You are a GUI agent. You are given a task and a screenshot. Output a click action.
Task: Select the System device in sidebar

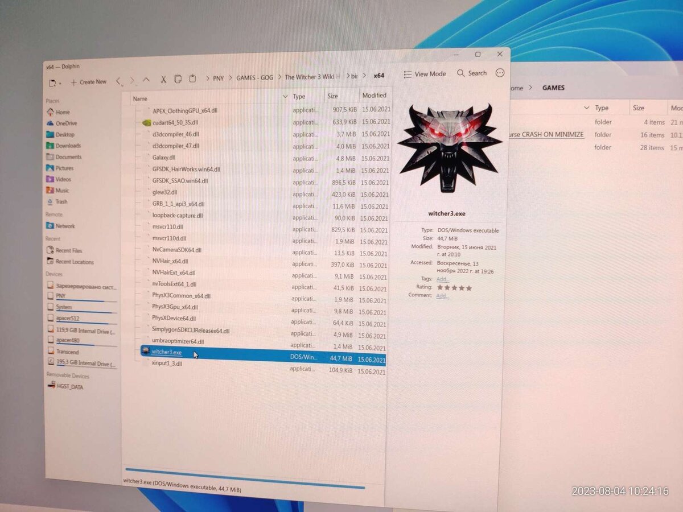point(81,307)
